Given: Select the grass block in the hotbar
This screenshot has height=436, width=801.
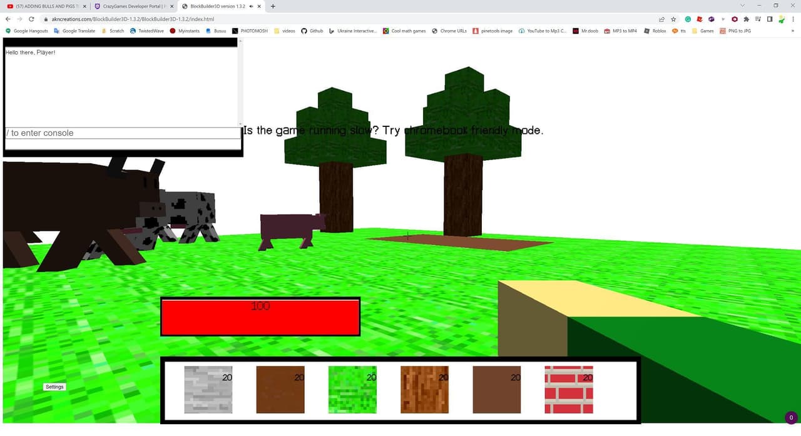Looking at the screenshot, I should click(x=352, y=390).
